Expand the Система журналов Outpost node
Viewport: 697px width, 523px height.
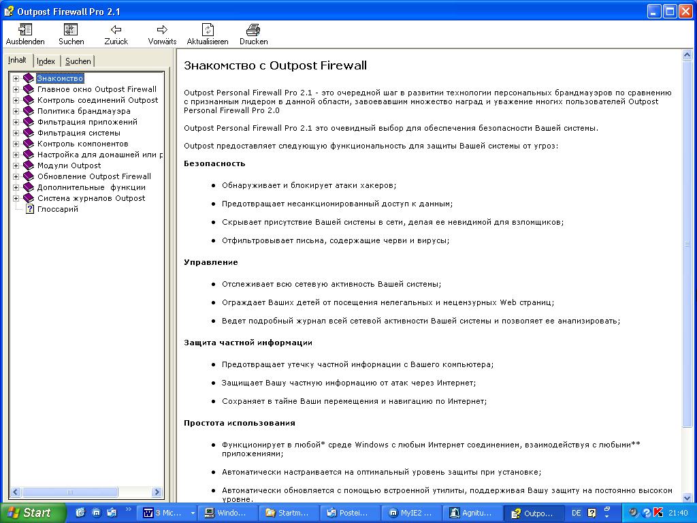(x=16, y=198)
